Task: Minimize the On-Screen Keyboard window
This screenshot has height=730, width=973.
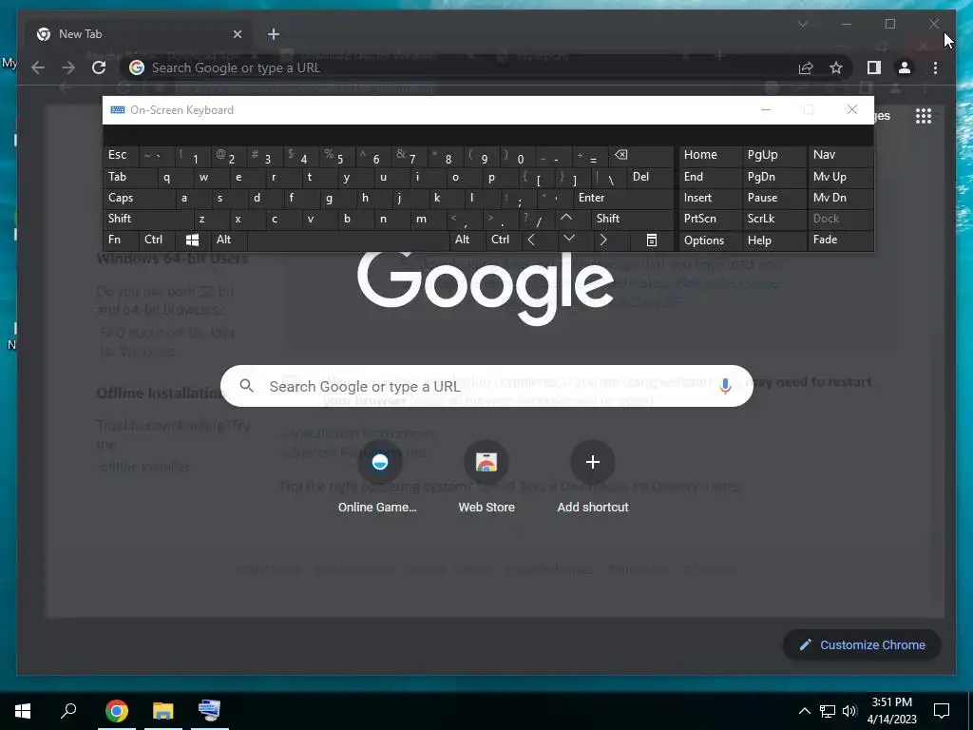Action: 766,110
